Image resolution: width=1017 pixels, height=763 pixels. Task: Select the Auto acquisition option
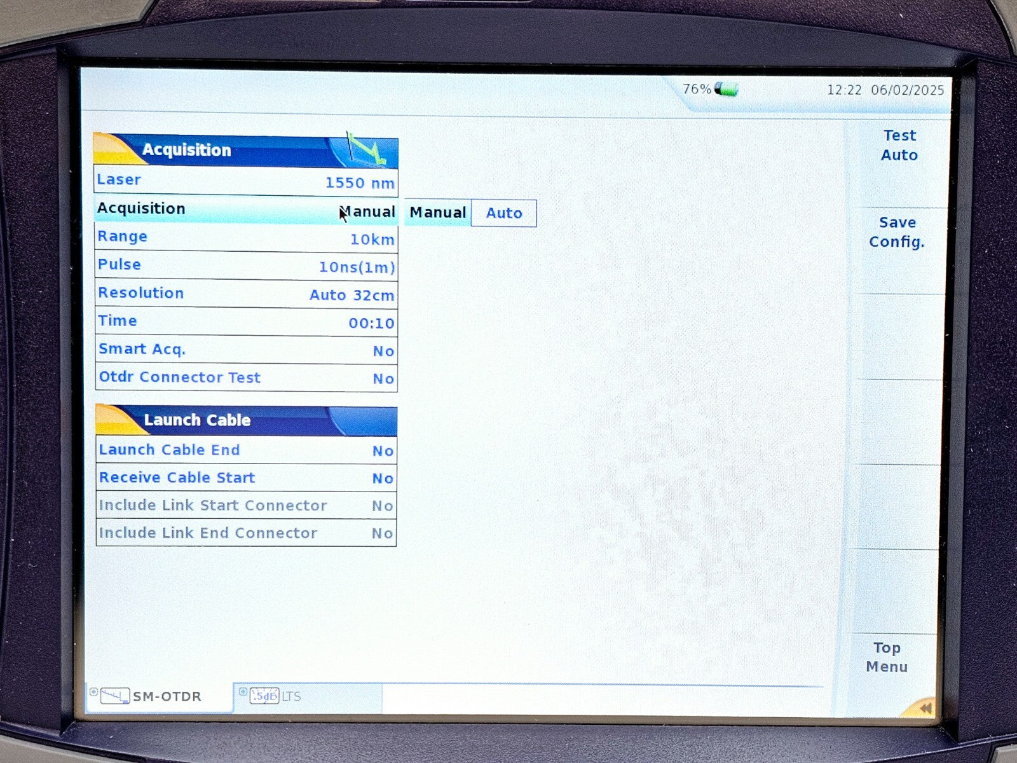(503, 213)
